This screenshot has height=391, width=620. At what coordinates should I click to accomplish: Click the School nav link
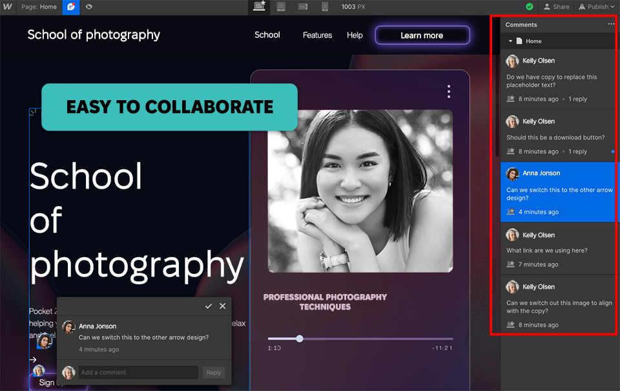[267, 35]
